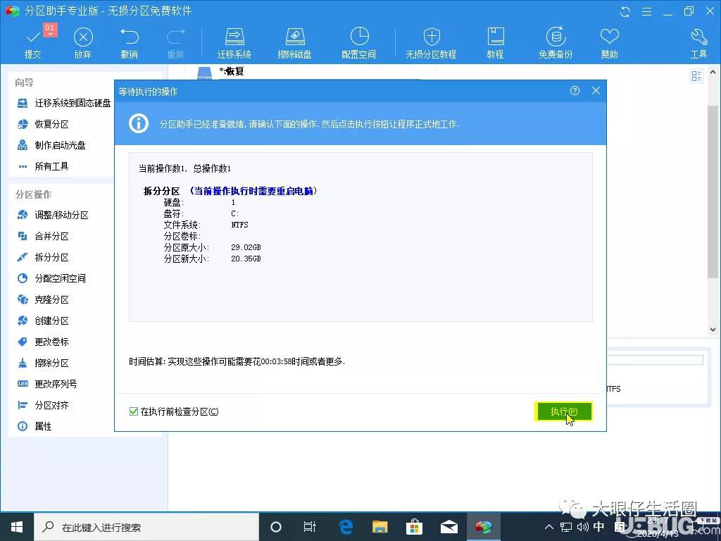Select 制作启动光盘 wizard
This screenshot has width=721, height=541.
pyautogui.click(x=51, y=145)
